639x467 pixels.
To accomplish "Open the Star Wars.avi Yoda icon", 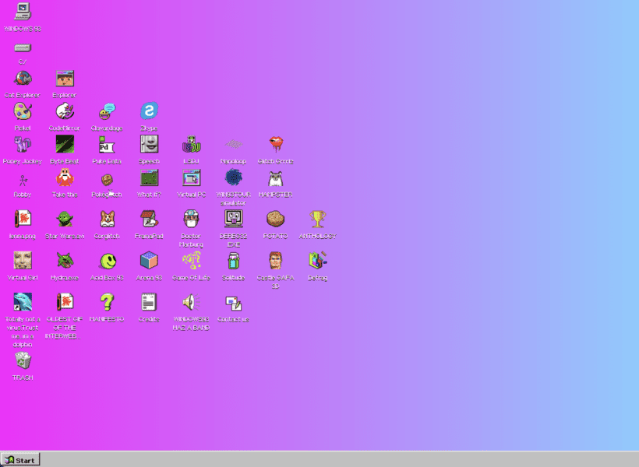I will 65,219.
